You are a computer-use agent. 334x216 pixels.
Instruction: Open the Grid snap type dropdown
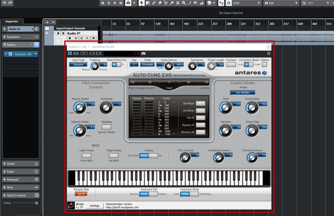click(246, 3)
